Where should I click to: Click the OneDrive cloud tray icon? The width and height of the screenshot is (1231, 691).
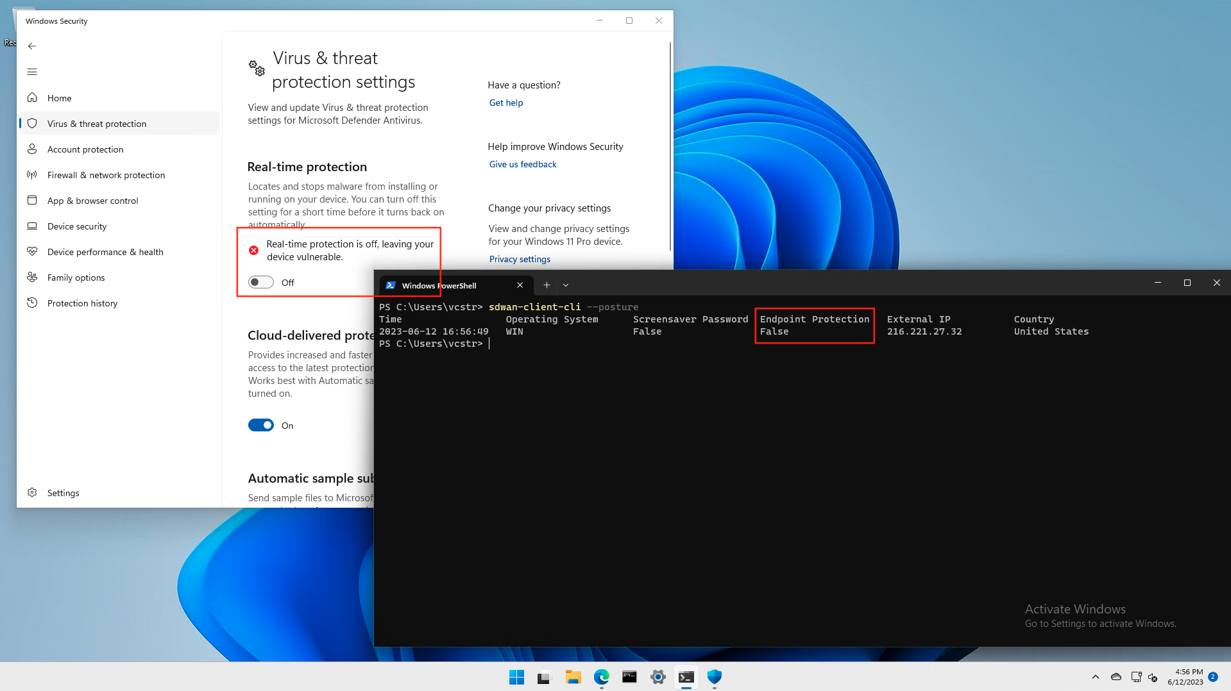coord(1116,677)
